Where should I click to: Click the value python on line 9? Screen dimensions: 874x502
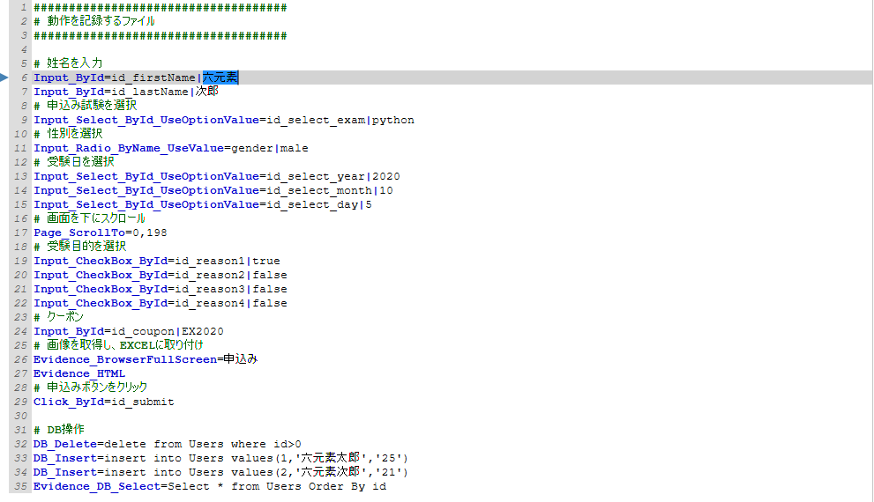393,120
